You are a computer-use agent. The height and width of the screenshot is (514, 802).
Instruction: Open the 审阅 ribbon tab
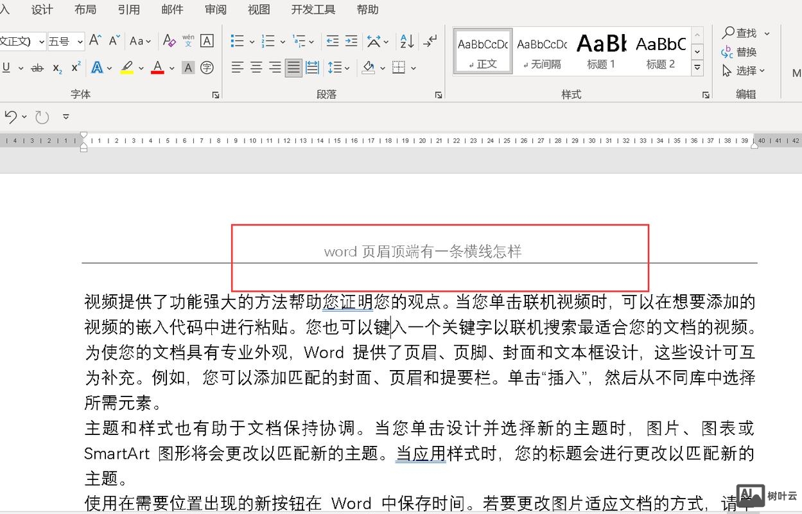click(x=215, y=10)
